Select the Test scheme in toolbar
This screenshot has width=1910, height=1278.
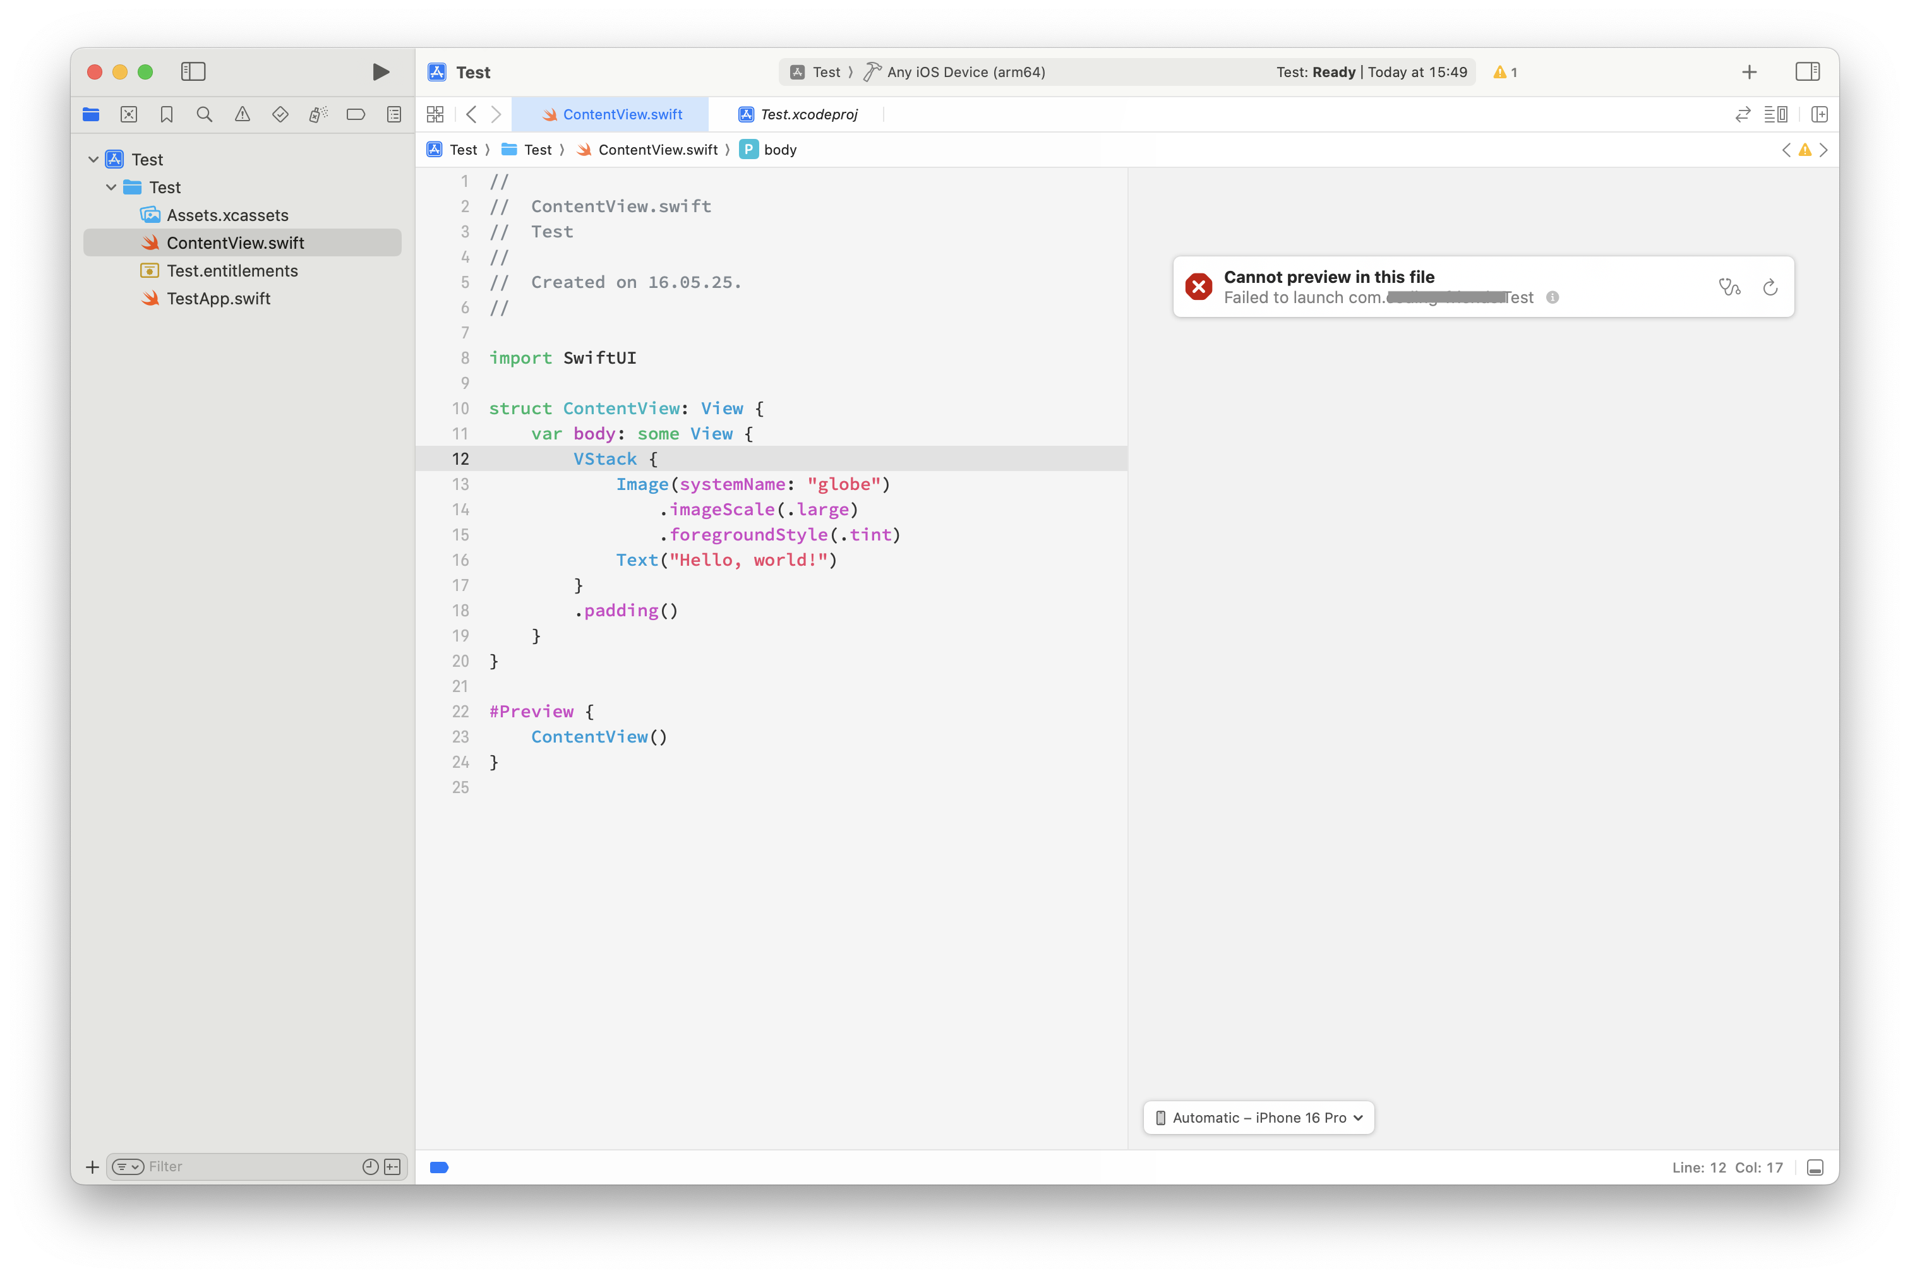coord(816,72)
